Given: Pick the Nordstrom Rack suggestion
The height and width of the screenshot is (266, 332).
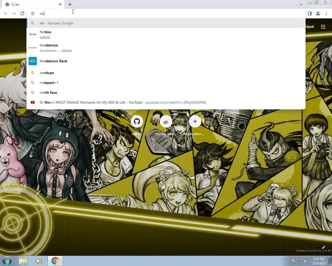Looking at the screenshot, I should (166, 61).
